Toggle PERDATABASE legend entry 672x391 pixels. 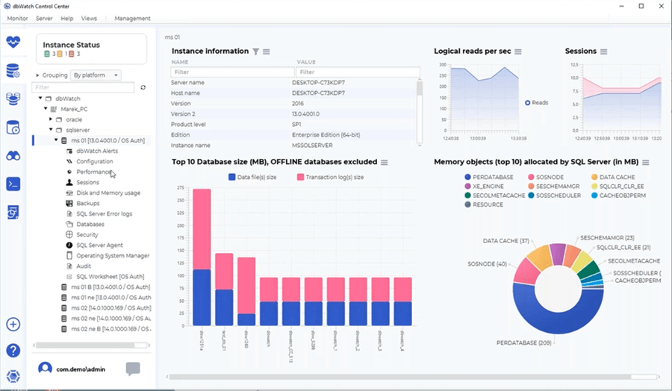point(489,177)
